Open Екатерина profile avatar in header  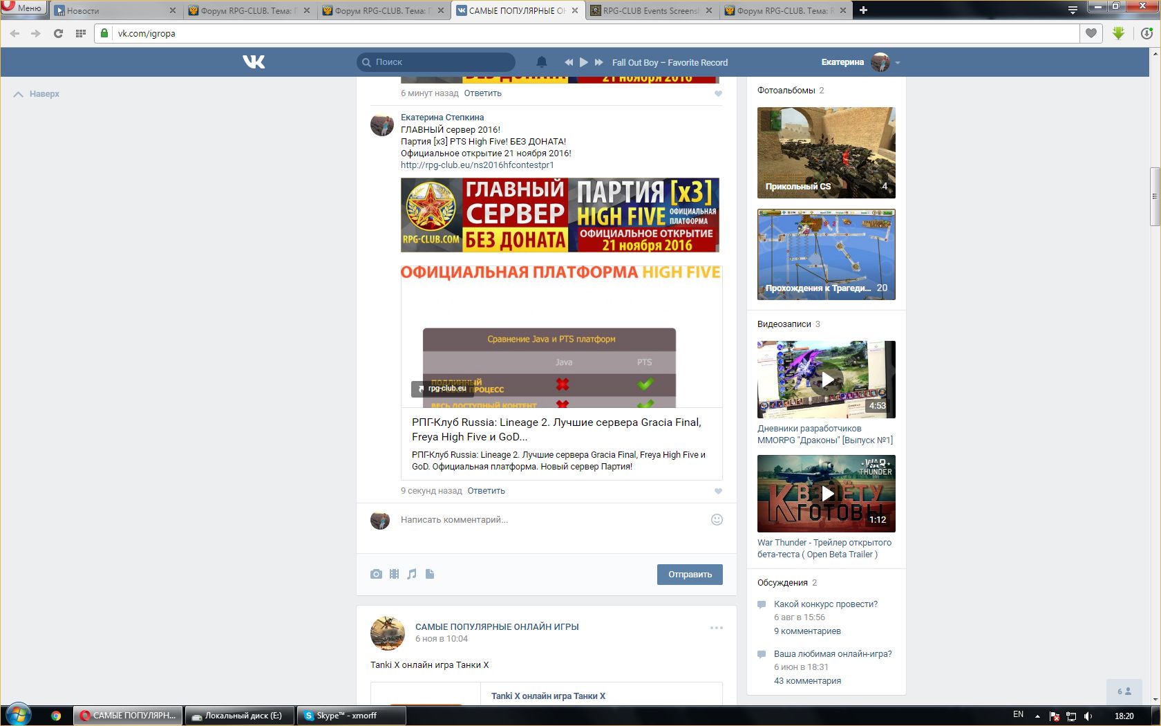[880, 62]
